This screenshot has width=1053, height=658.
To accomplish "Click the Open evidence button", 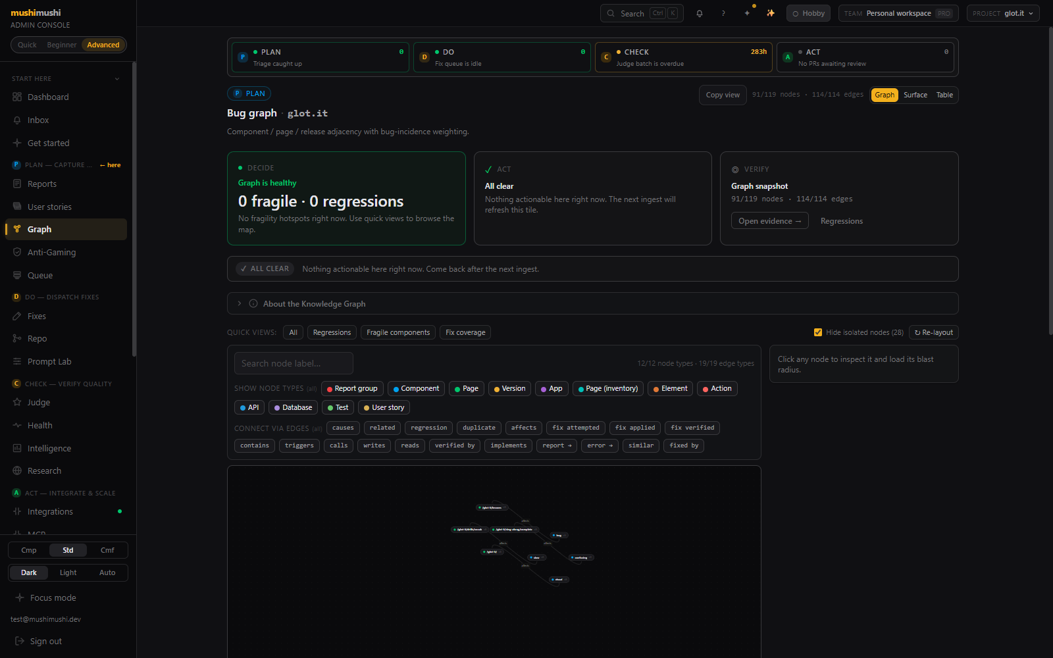I will [x=769, y=221].
